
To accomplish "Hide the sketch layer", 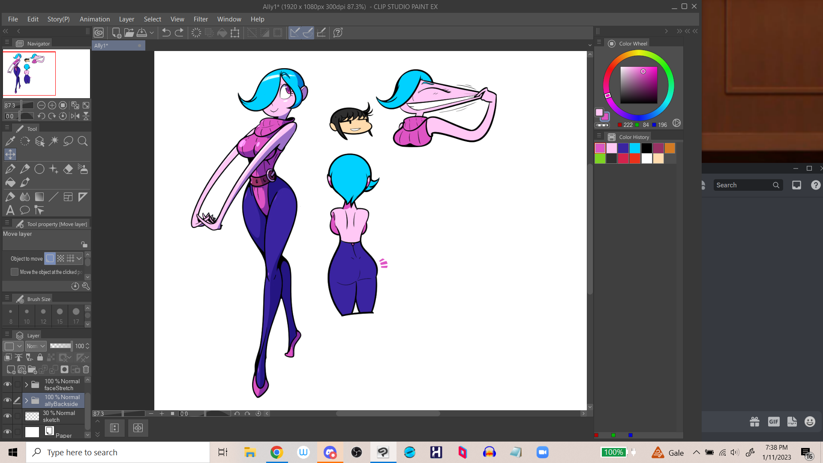I will pos(7,416).
